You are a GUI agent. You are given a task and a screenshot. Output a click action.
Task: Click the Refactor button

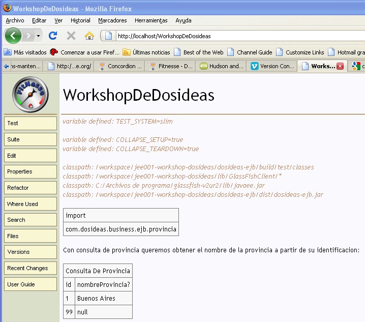click(31, 188)
